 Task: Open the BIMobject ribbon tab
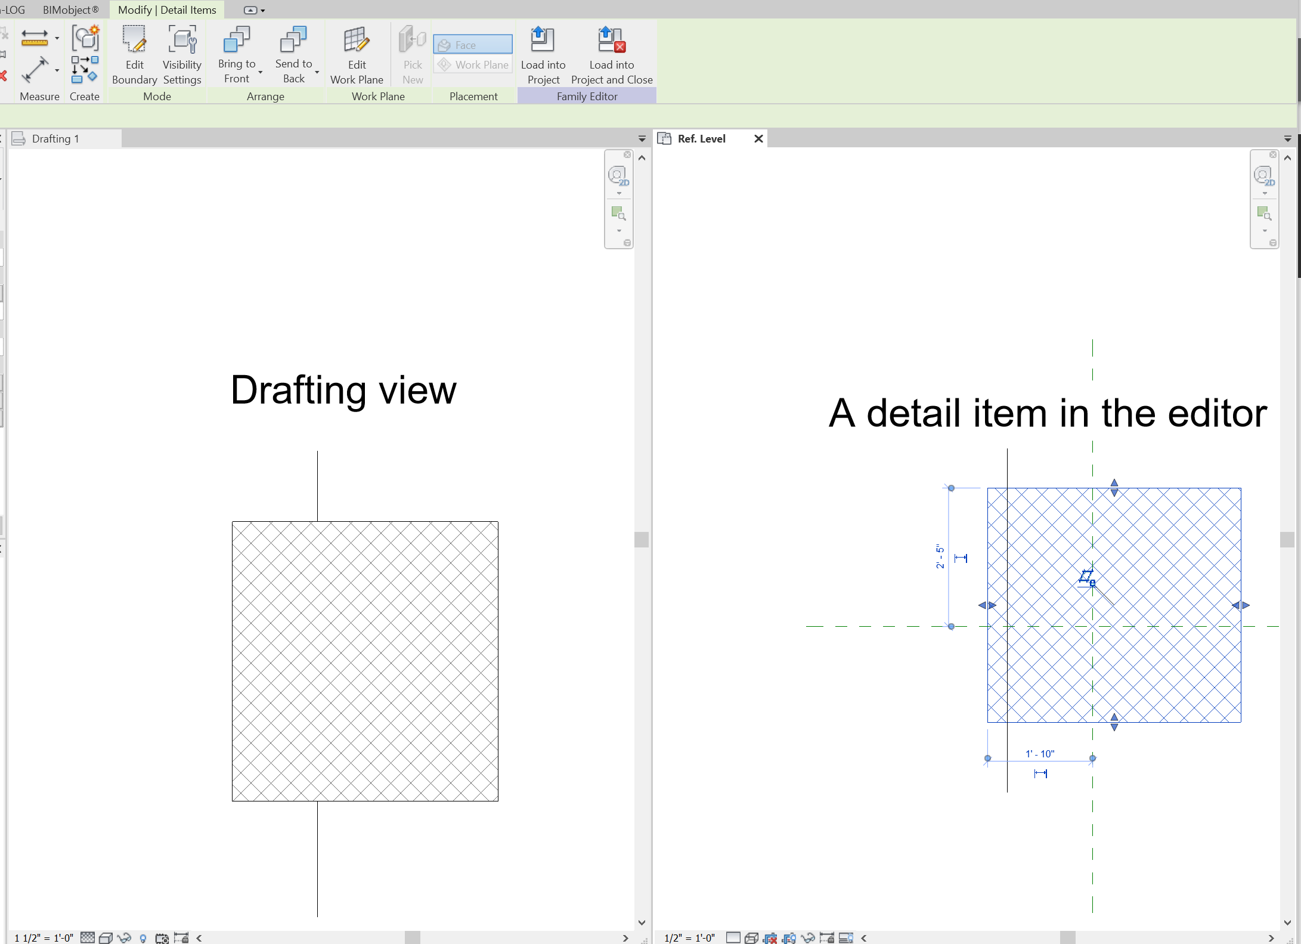point(70,10)
